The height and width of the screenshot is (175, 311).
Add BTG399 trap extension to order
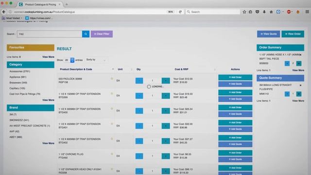235,92
